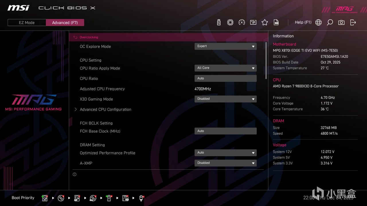Switch to EZ Mode tab

pyautogui.click(x=27, y=23)
